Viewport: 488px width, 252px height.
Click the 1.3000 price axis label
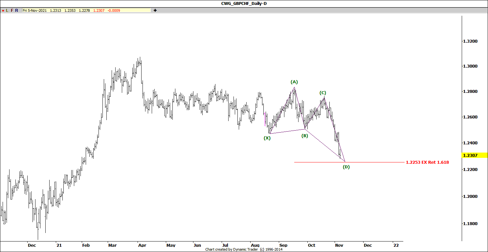[x=470, y=66]
